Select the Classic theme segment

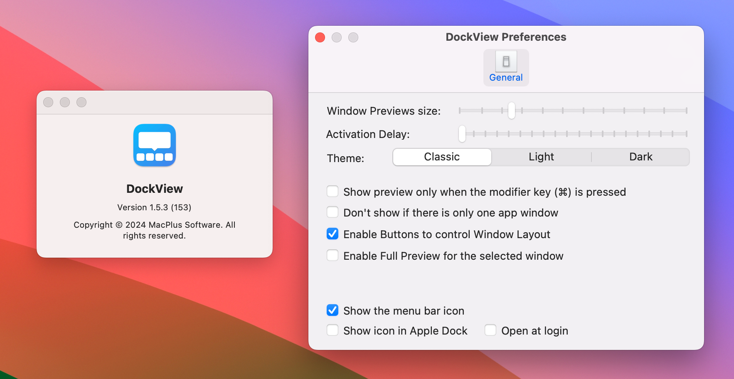coord(441,157)
